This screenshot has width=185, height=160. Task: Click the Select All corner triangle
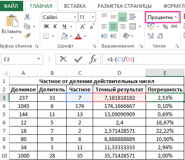(5, 73)
